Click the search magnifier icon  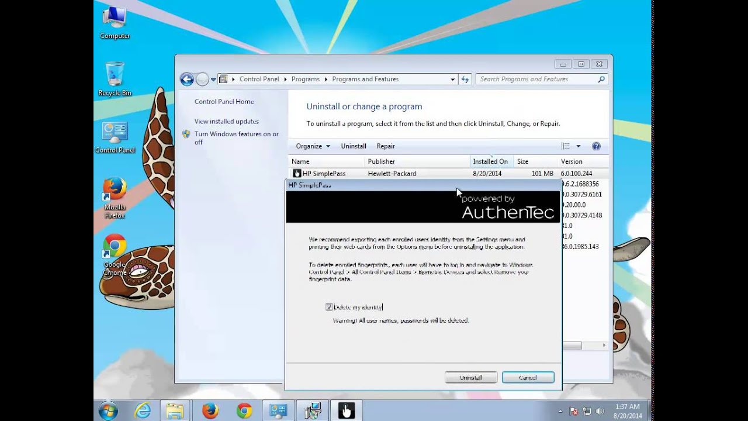(601, 79)
